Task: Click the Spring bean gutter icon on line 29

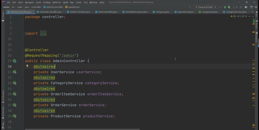Action: click(15, 61)
